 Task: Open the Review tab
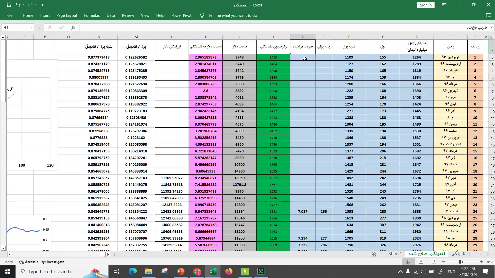[x=128, y=15]
